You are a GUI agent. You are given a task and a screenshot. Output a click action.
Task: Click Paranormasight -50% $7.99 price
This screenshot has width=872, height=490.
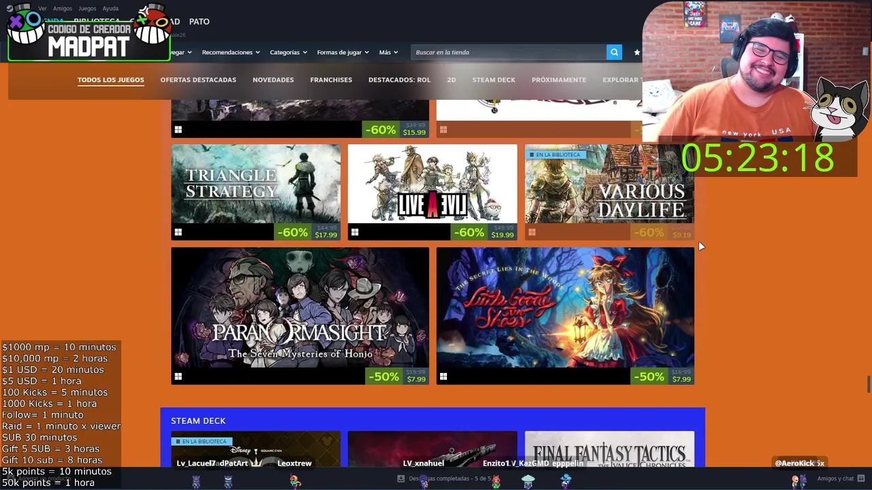point(397,376)
